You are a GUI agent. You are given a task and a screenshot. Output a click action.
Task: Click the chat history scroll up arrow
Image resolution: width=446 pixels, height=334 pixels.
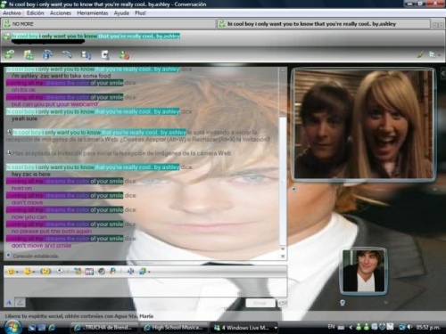pos(283,70)
